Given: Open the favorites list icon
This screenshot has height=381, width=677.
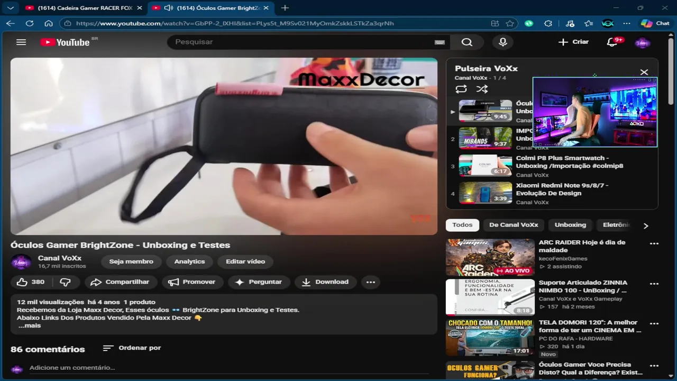Looking at the screenshot, I should tap(589, 23).
